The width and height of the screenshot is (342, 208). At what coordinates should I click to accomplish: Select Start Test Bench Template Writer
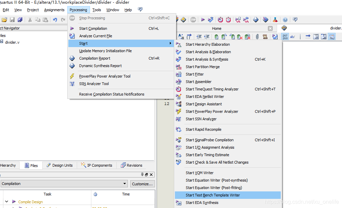click(x=228, y=195)
